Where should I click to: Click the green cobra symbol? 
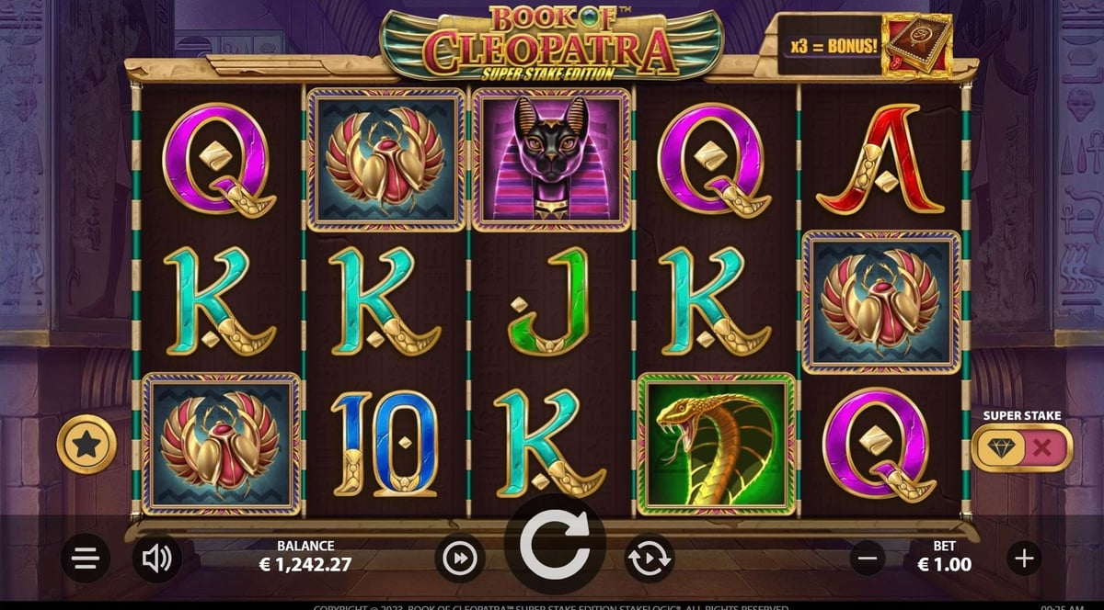pos(717,443)
